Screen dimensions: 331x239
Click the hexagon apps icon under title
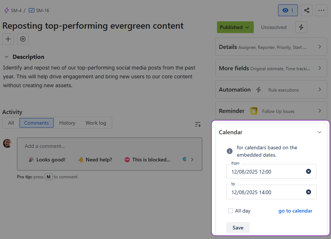click(x=23, y=39)
